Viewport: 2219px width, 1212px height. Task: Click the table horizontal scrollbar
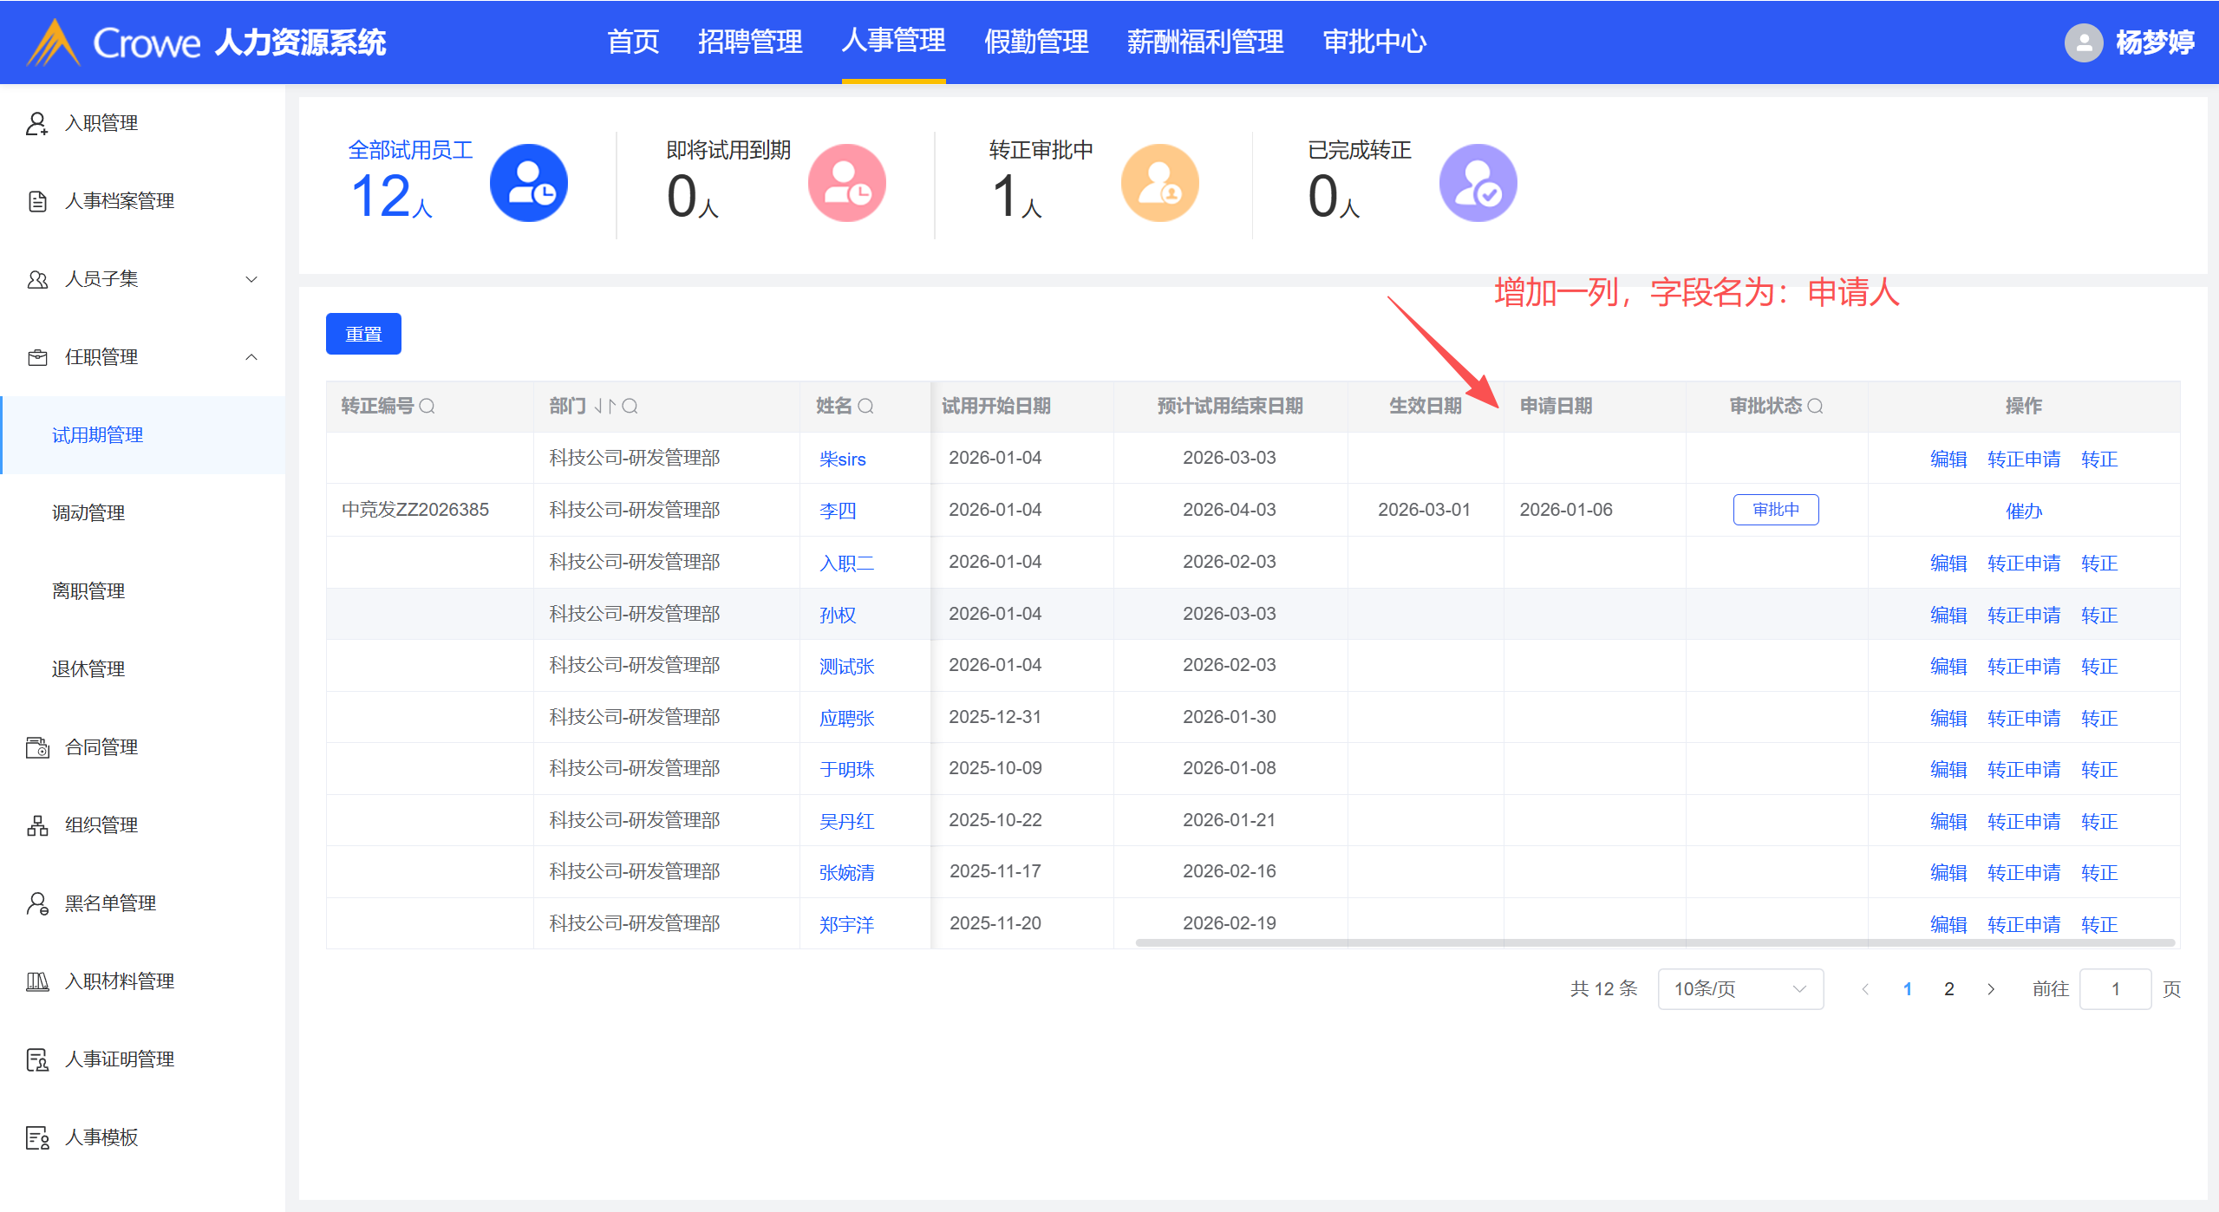(1654, 942)
